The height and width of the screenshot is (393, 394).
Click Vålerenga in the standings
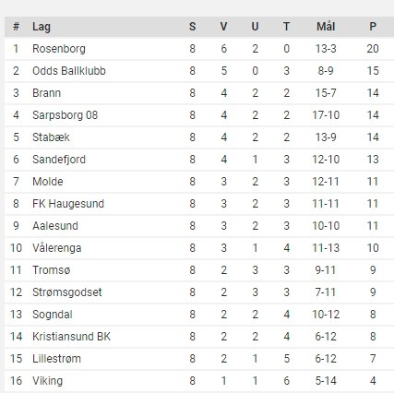(x=57, y=248)
